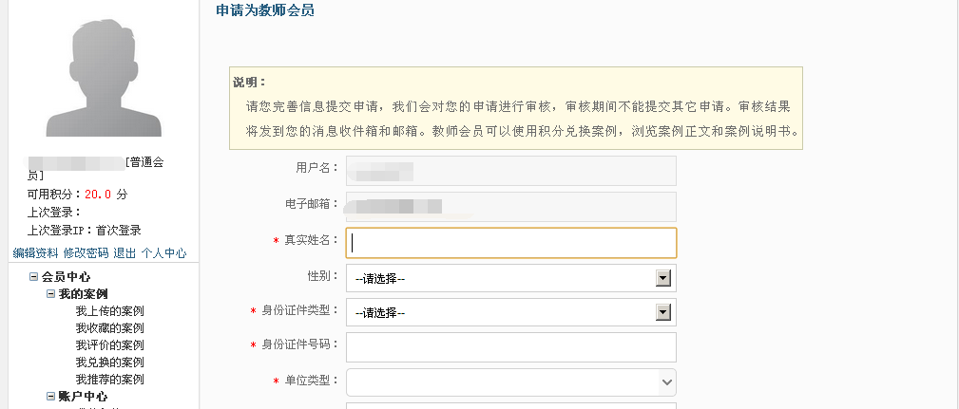Click the disabled 用户名 field
959x409 pixels.
510,171
